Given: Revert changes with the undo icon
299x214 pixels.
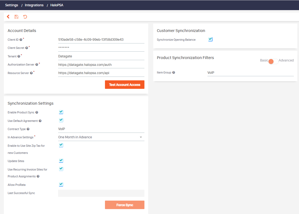Looking at the screenshot, I should point(25,17).
